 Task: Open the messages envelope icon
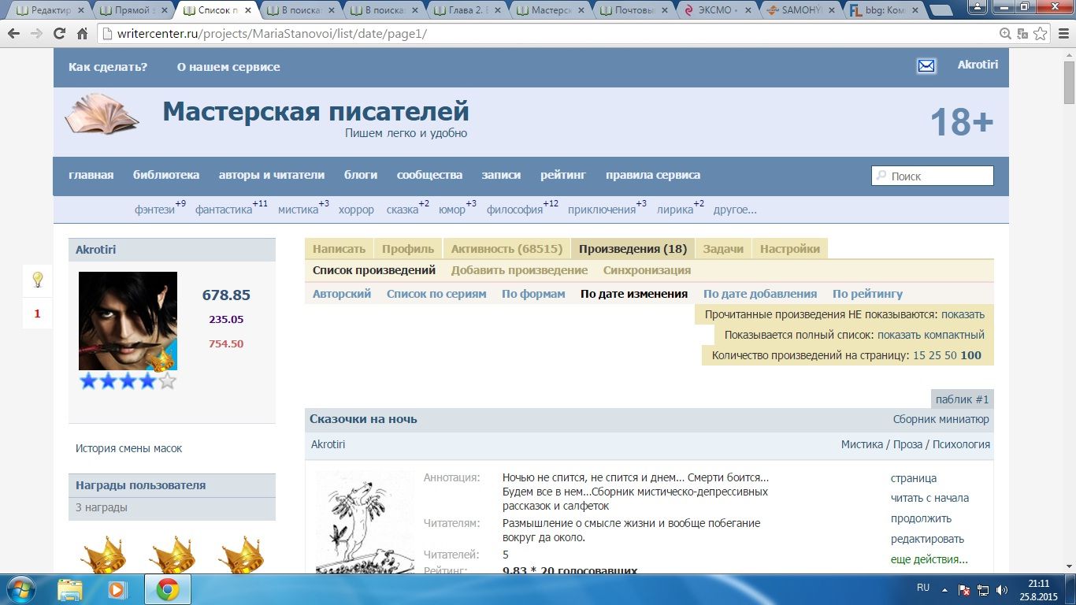pyautogui.click(x=926, y=66)
